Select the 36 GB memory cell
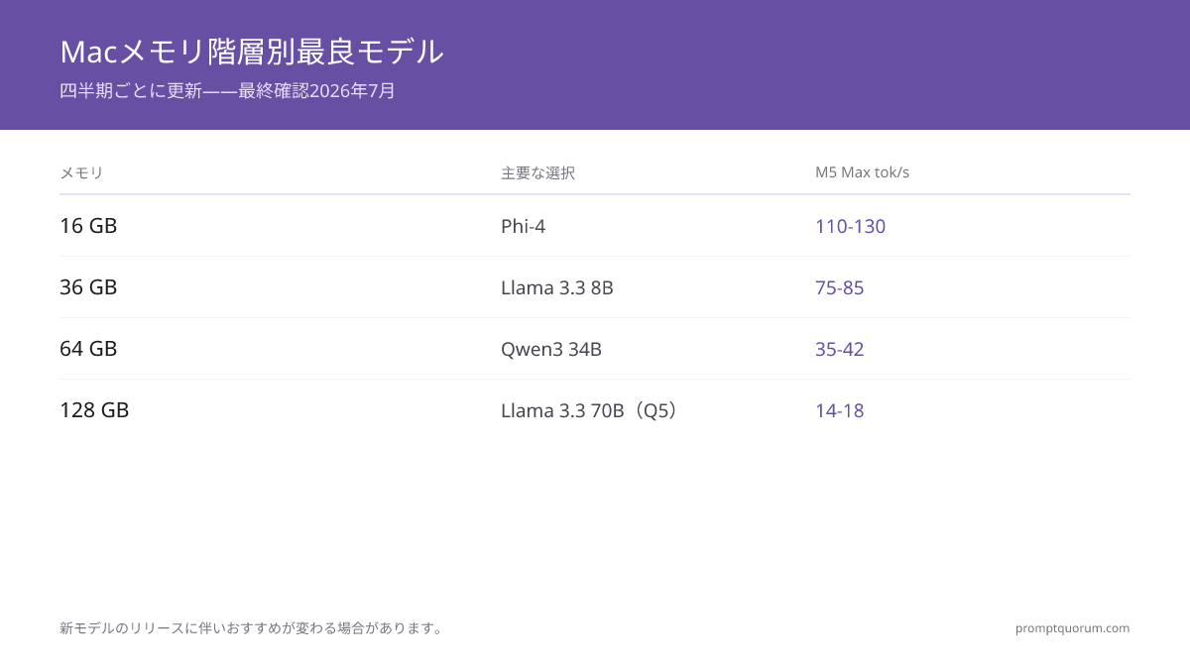Screen dimensions: 1190x669 [x=88, y=287]
